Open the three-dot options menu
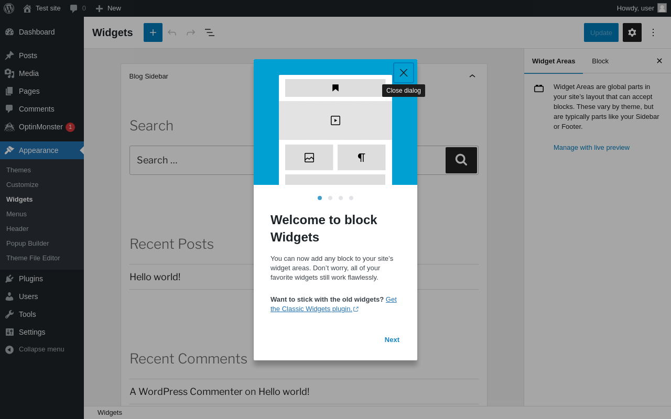Viewport: 671px width, 419px height. pyautogui.click(x=653, y=32)
